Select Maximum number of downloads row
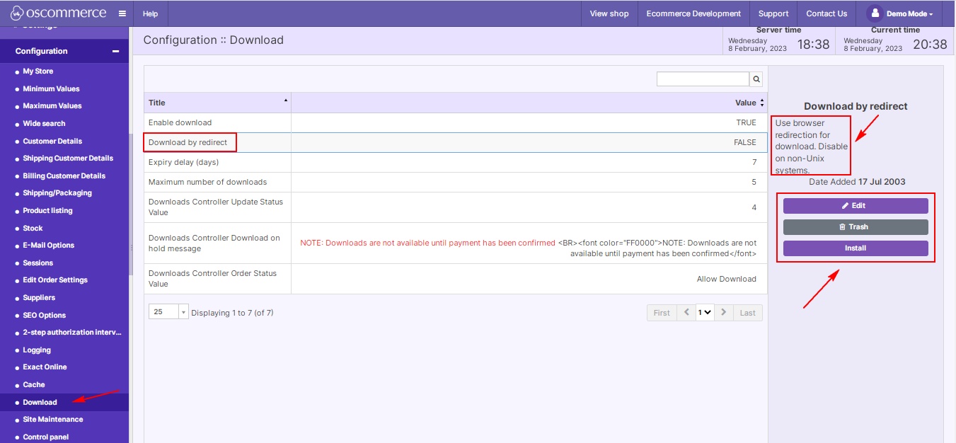956x443 pixels. [456, 183]
